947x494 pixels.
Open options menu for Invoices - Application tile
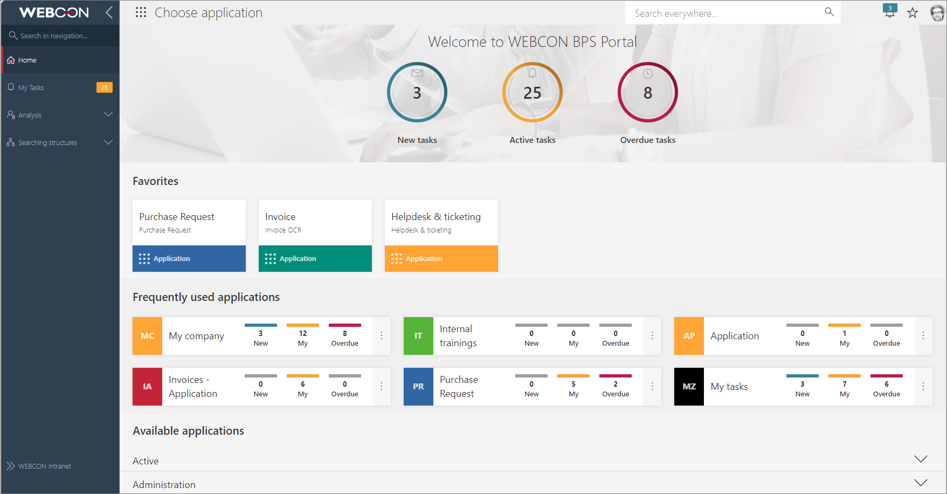[x=382, y=386]
